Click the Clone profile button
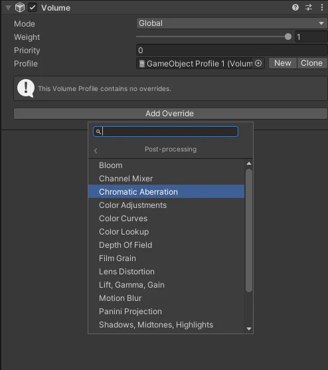Image resolution: width=328 pixels, height=370 pixels. 312,63
